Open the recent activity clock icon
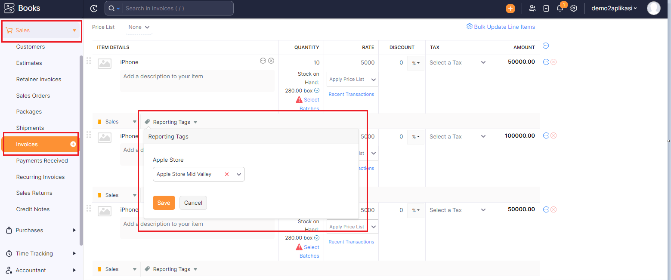Screen dimensions: 671x280 [x=94, y=8]
